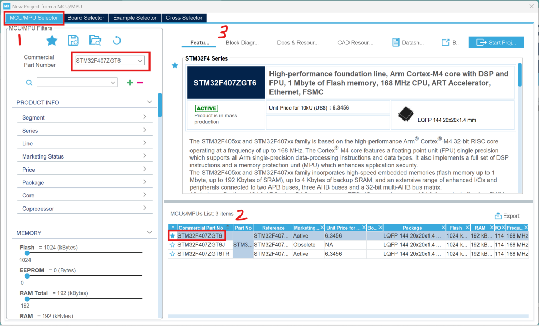Collapse the PRODUCT INFO section

[149, 102]
